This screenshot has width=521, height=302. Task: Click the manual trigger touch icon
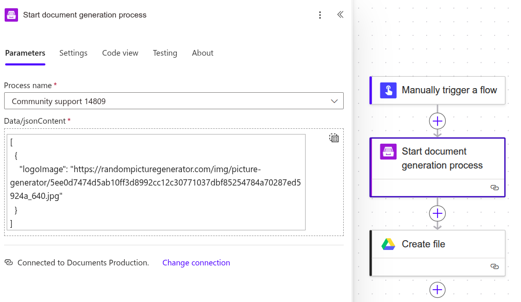click(388, 90)
